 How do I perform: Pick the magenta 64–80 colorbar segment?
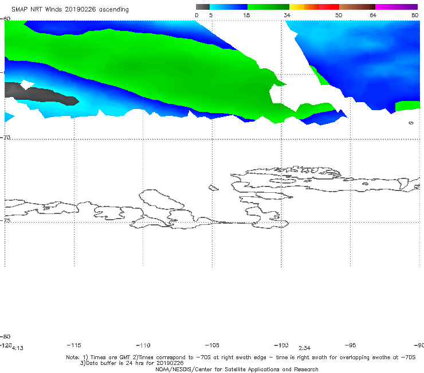[x=396, y=7]
